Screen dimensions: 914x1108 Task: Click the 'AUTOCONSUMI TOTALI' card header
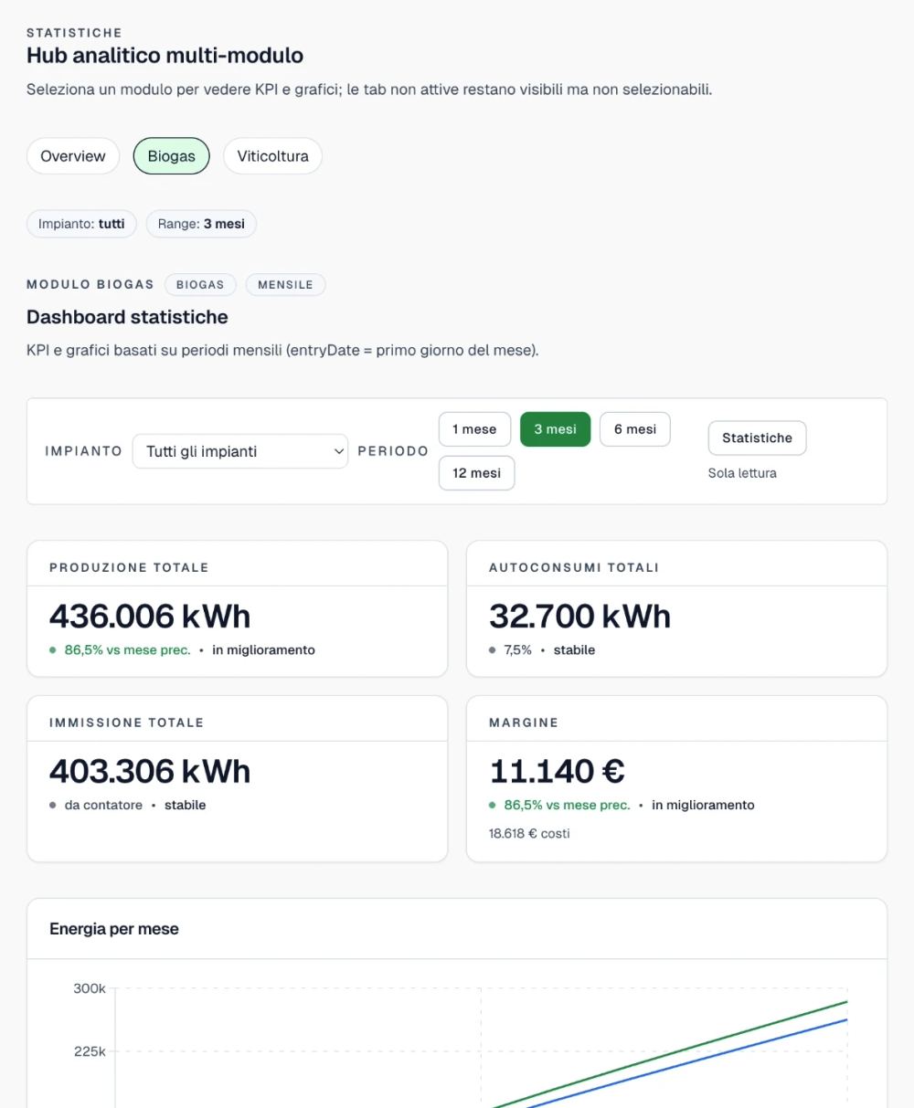point(574,567)
